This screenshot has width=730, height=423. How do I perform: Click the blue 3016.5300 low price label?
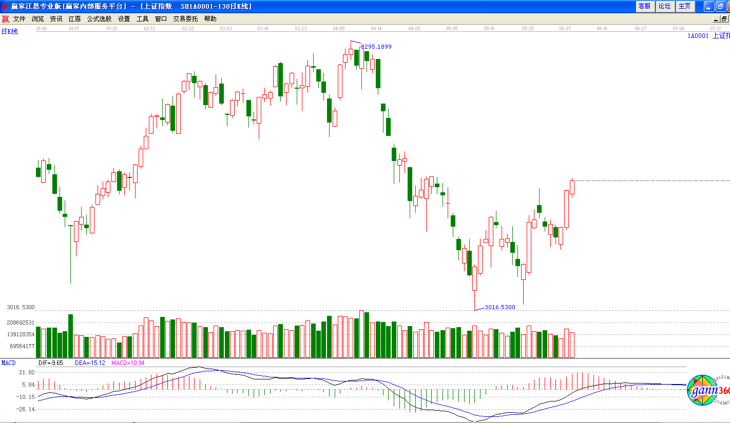click(x=500, y=307)
